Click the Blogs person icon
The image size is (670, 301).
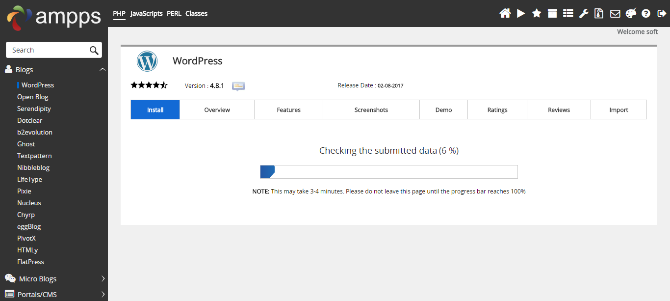[8, 70]
